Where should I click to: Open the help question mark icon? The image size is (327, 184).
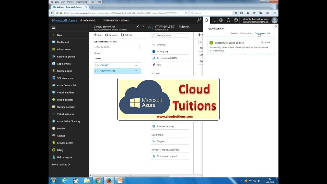[236, 20]
